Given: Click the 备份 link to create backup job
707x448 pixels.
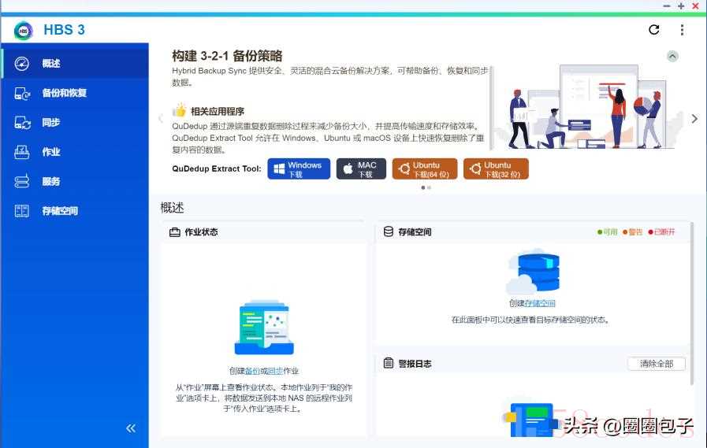Looking at the screenshot, I should [x=252, y=371].
